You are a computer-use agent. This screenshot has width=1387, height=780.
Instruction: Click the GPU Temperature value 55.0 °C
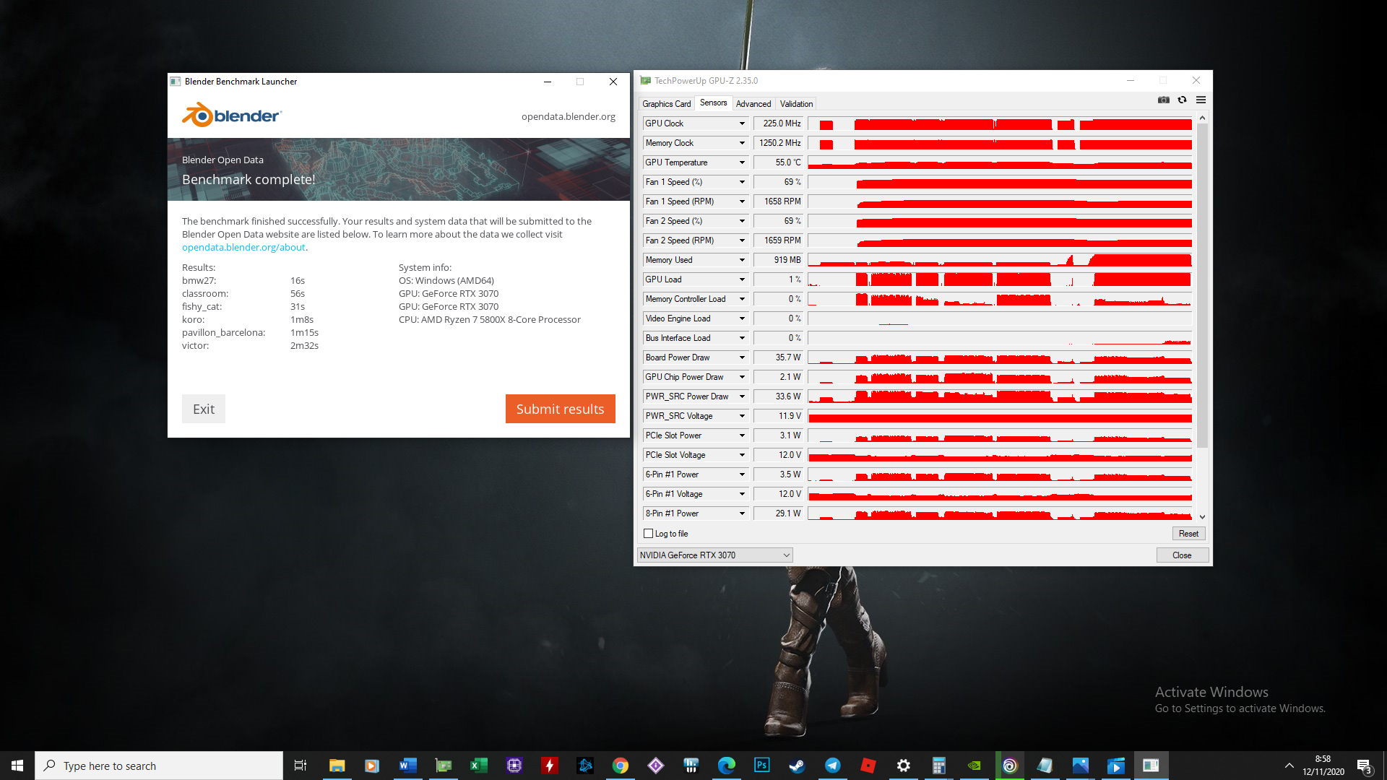coord(778,162)
